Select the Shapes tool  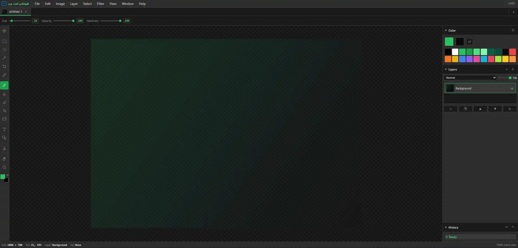coord(4,138)
